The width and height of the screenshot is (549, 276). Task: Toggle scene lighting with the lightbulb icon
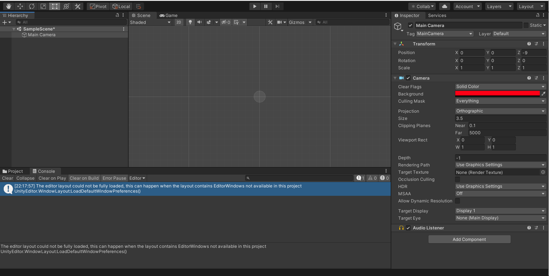[190, 22]
